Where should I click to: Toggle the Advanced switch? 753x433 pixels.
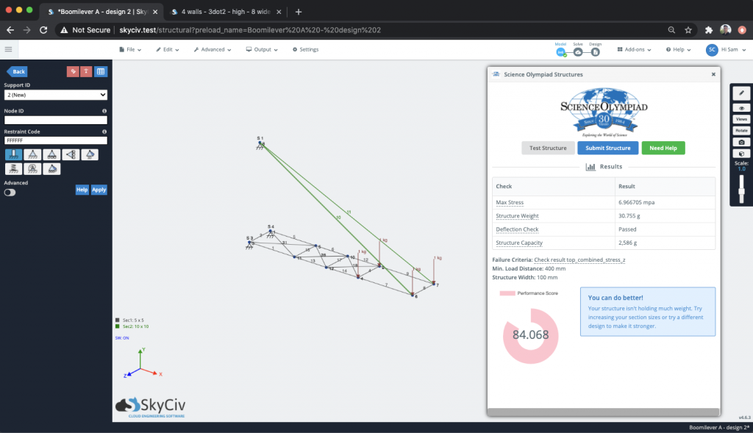point(10,193)
